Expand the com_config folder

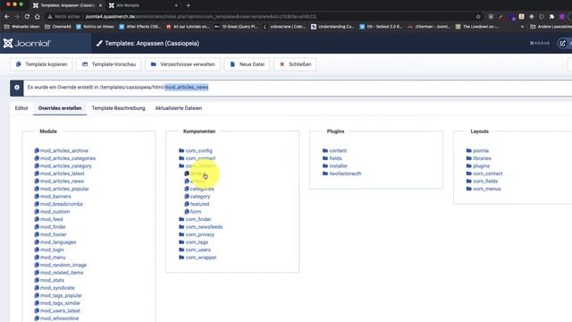click(x=196, y=150)
